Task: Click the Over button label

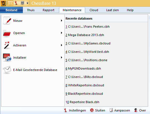Action: [142, 110]
